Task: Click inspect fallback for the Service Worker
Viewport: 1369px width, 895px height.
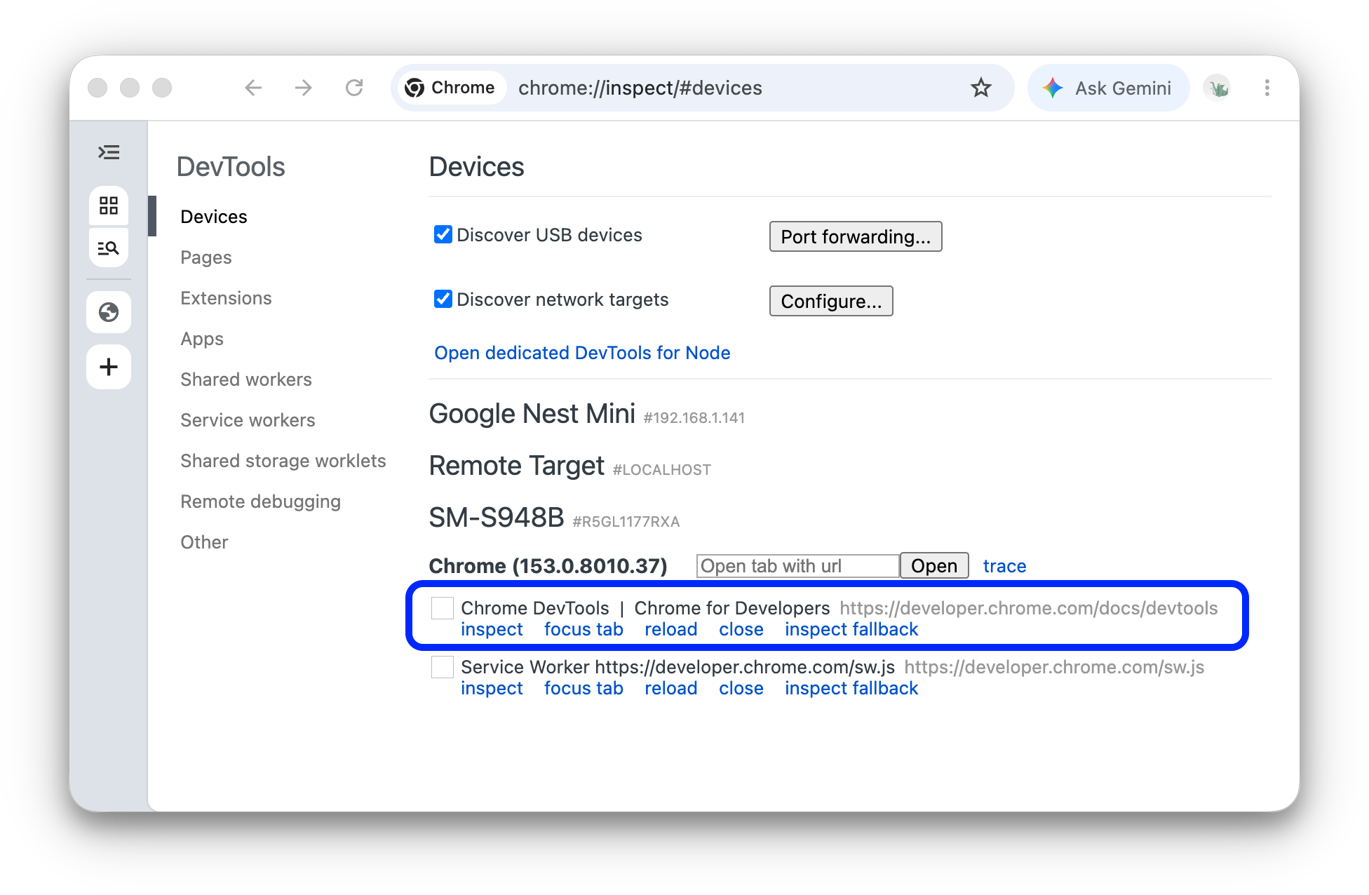Action: 851,688
